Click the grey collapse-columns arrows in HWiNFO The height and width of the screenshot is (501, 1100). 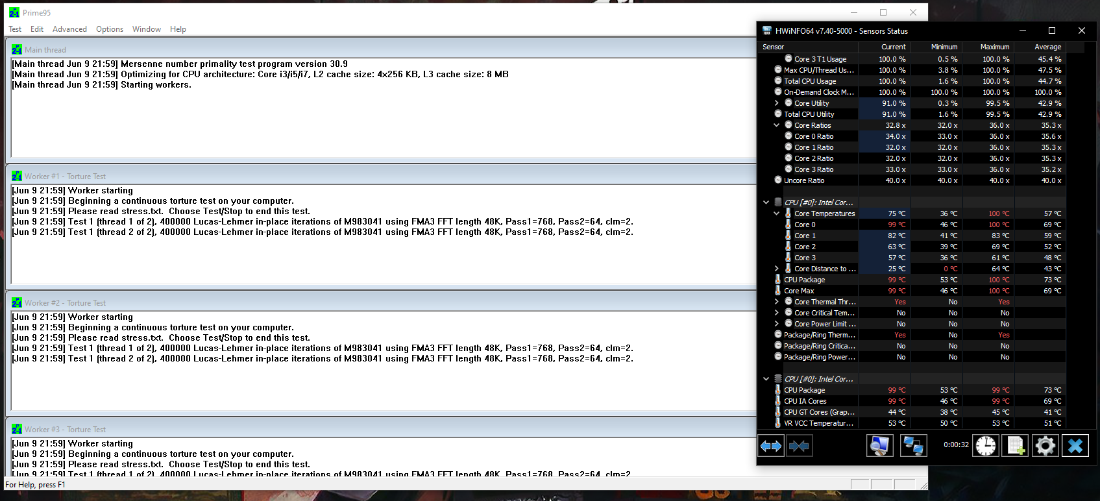[x=800, y=446]
